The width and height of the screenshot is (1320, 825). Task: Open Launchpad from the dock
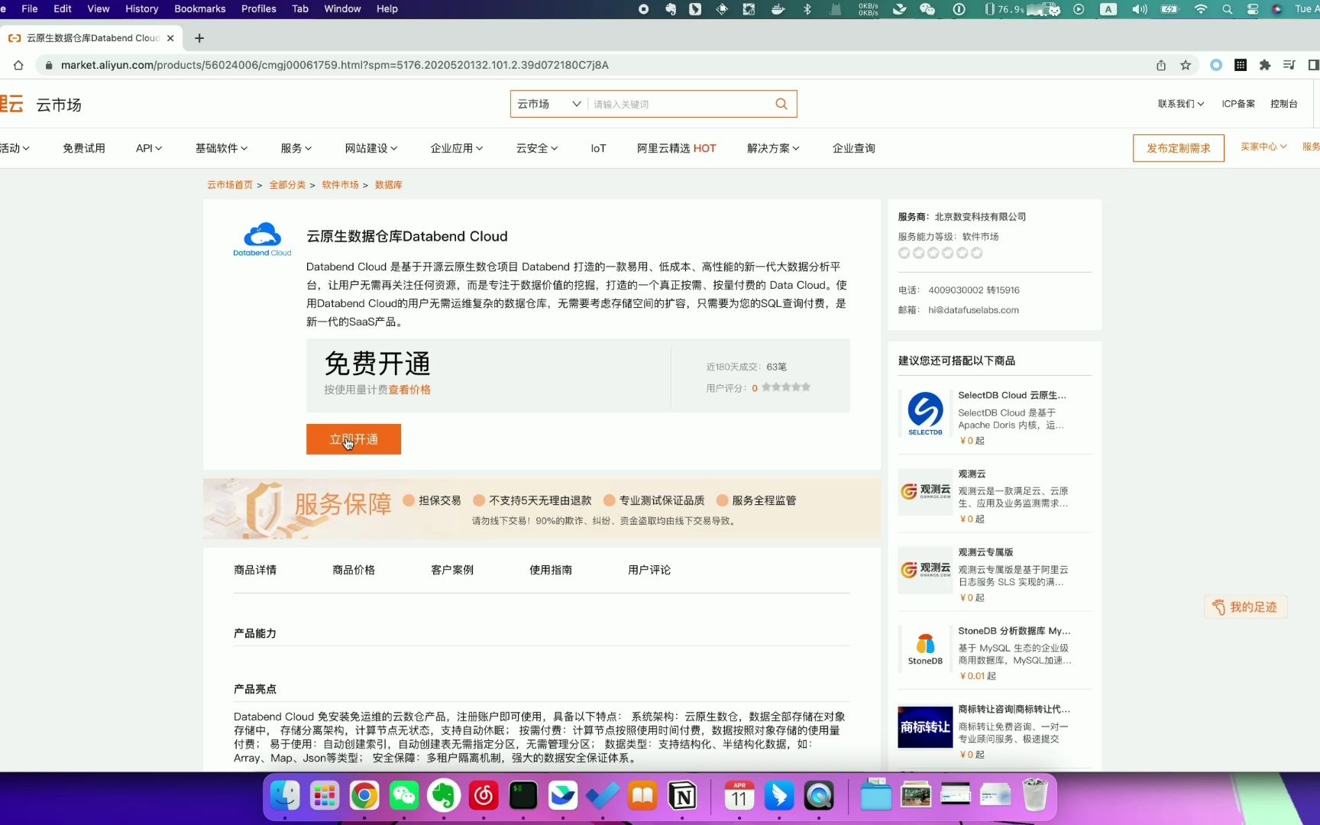[325, 796]
